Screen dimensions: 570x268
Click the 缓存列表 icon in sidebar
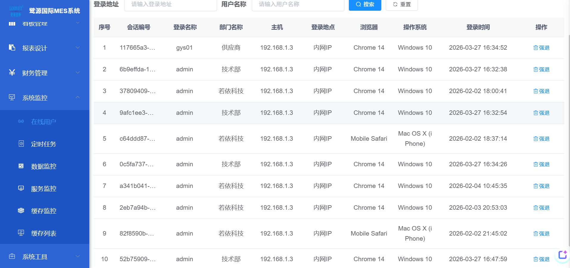point(21,233)
